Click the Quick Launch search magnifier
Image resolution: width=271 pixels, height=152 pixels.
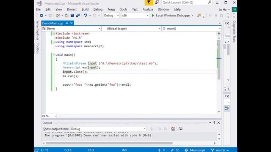pyautogui.click(x=210, y=3)
